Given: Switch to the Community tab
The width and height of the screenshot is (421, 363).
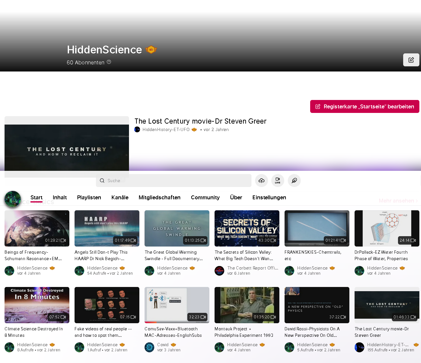Looking at the screenshot, I should pyautogui.click(x=205, y=197).
